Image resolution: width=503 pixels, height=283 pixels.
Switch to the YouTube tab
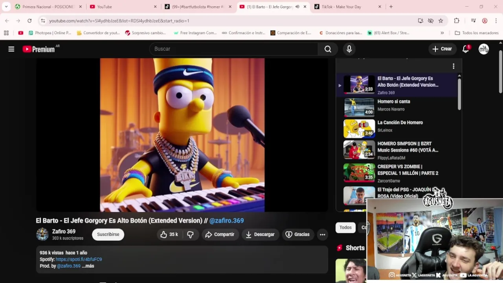tap(122, 7)
